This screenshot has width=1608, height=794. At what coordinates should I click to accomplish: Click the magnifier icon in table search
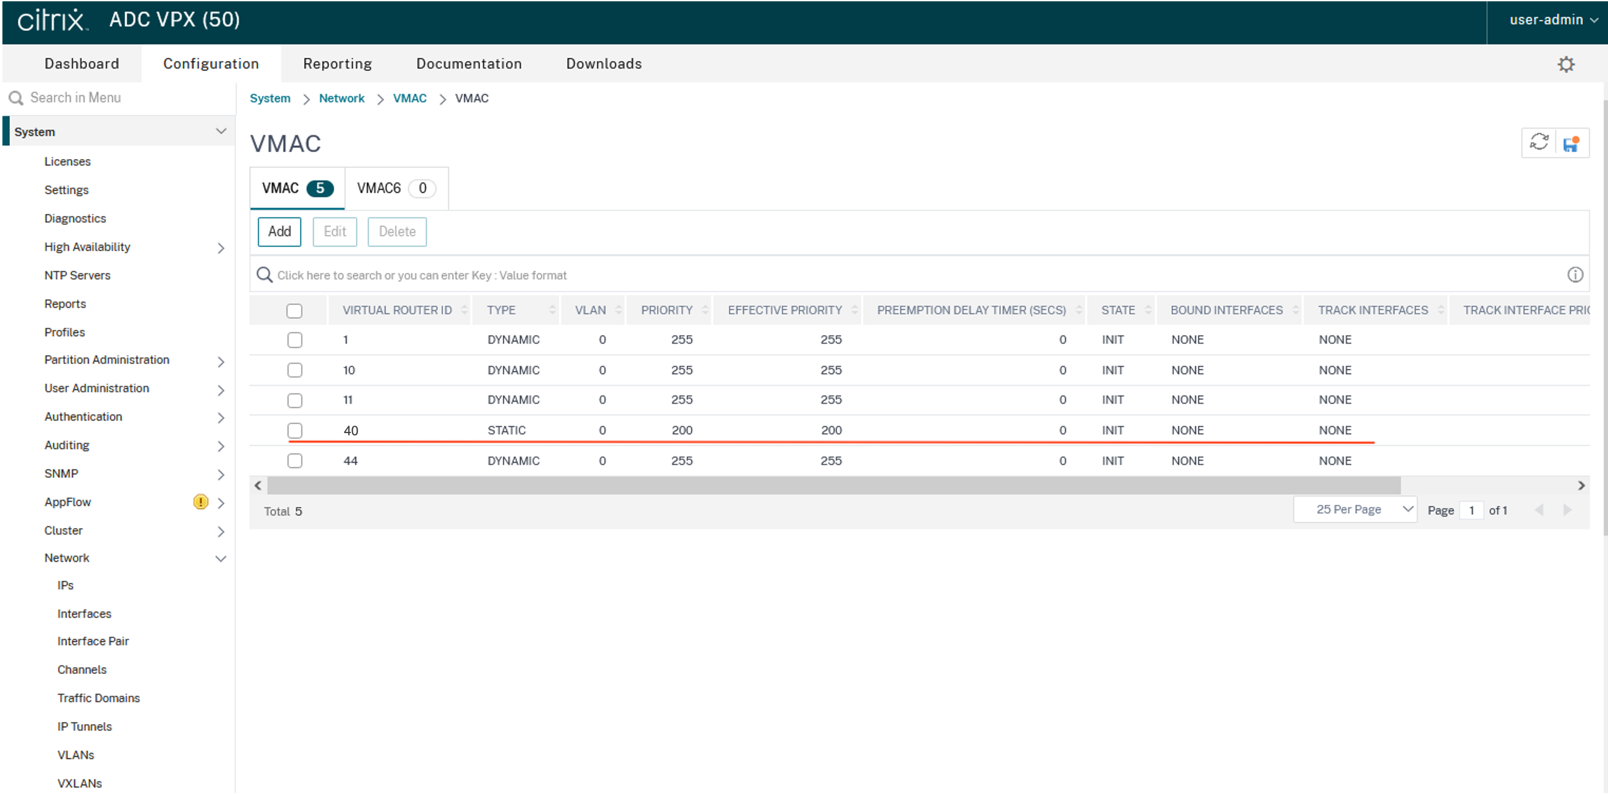coord(264,275)
